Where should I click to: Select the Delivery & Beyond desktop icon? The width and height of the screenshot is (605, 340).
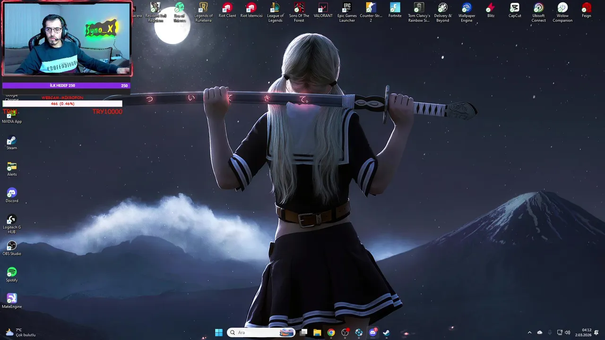pos(443,12)
